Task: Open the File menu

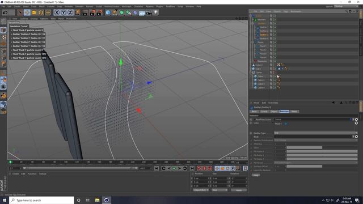Action: click(3, 6)
